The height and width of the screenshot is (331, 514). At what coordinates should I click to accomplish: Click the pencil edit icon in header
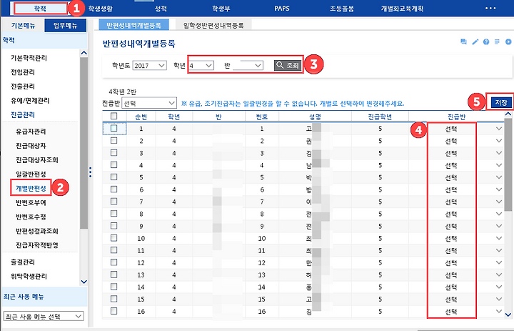475,41
